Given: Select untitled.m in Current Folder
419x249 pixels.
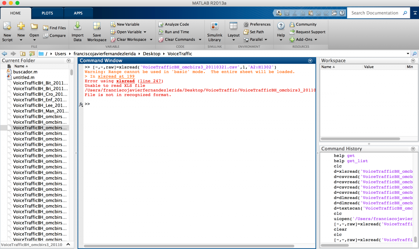Looking at the screenshot, I should (24, 77).
